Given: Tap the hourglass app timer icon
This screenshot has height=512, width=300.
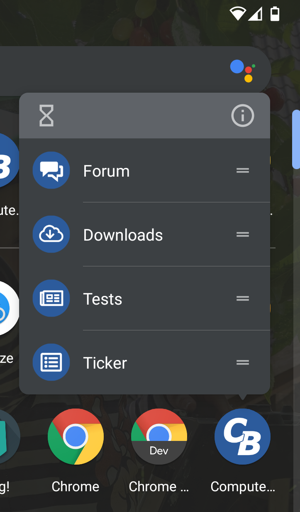Looking at the screenshot, I should (x=46, y=116).
